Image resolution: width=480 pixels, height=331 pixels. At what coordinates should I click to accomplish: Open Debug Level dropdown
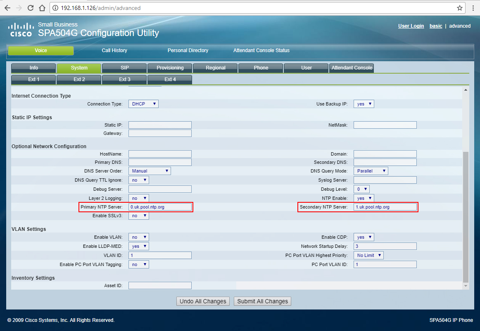pyautogui.click(x=361, y=189)
